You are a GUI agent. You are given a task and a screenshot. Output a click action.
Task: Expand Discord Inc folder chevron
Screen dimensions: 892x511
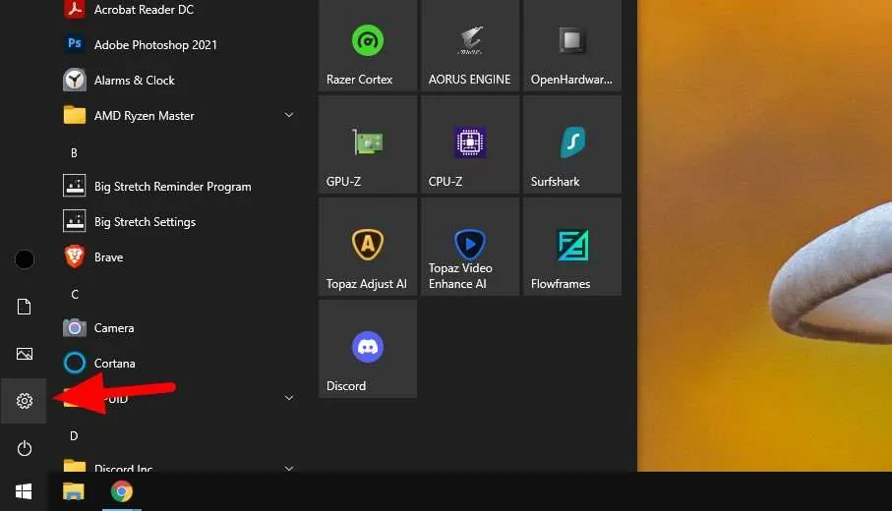point(289,468)
